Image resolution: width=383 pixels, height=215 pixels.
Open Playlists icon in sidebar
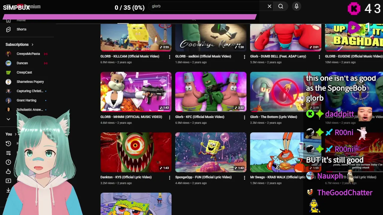point(8,153)
